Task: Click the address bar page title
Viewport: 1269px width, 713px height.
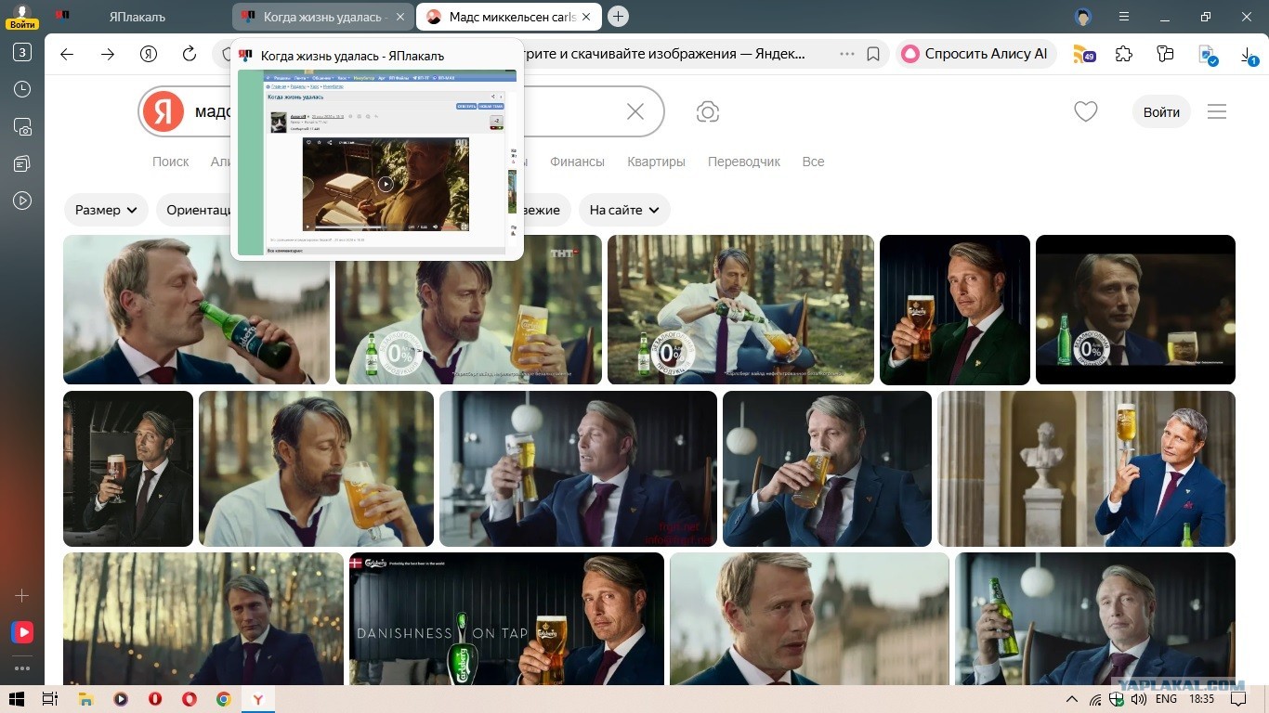Action: [x=664, y=54]
